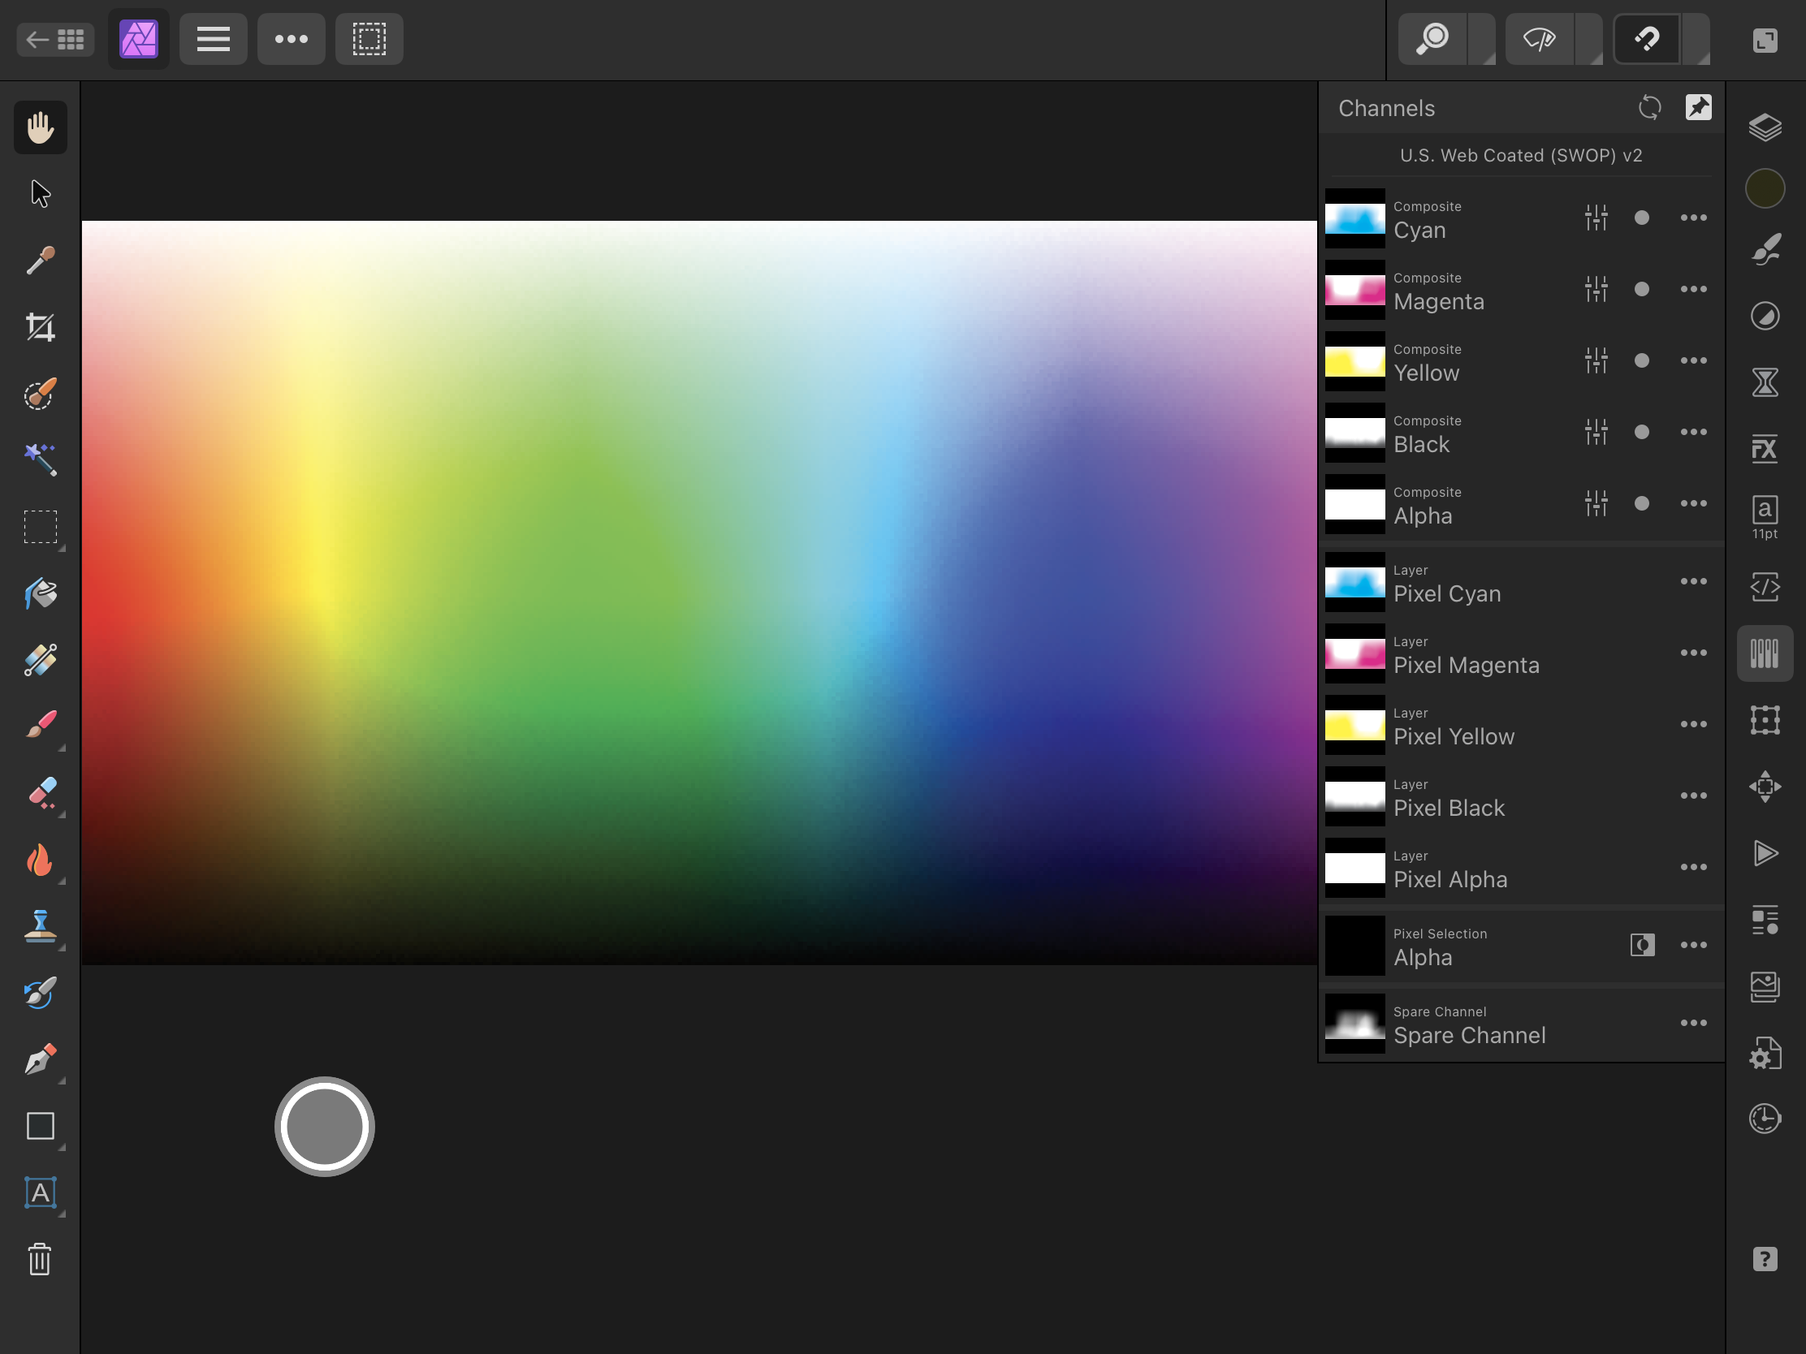Select the Gradient tool

click(x=40, y=660)
